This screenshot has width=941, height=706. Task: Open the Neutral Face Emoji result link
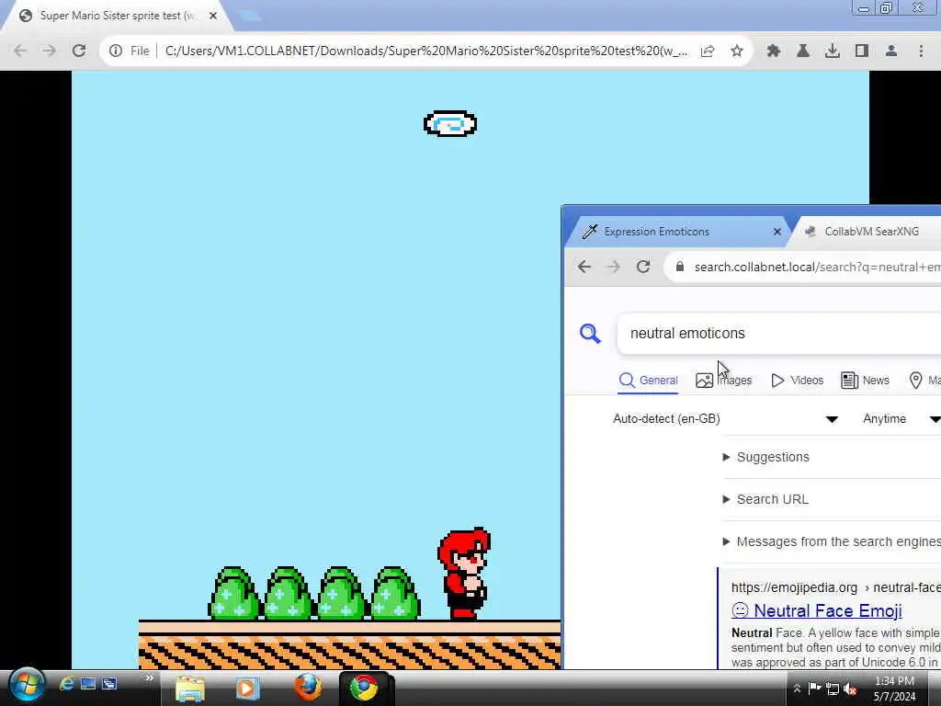(x=817, y=610)
